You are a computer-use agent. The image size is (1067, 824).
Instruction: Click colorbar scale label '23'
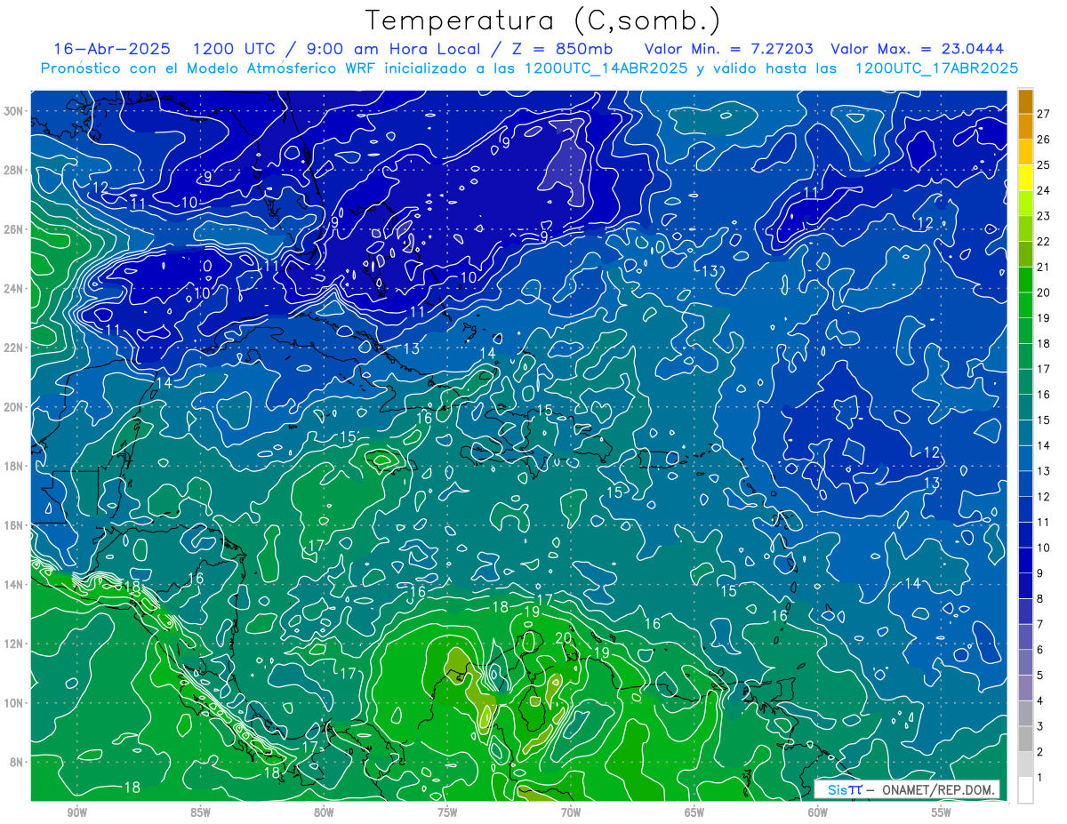point(1044,216)
